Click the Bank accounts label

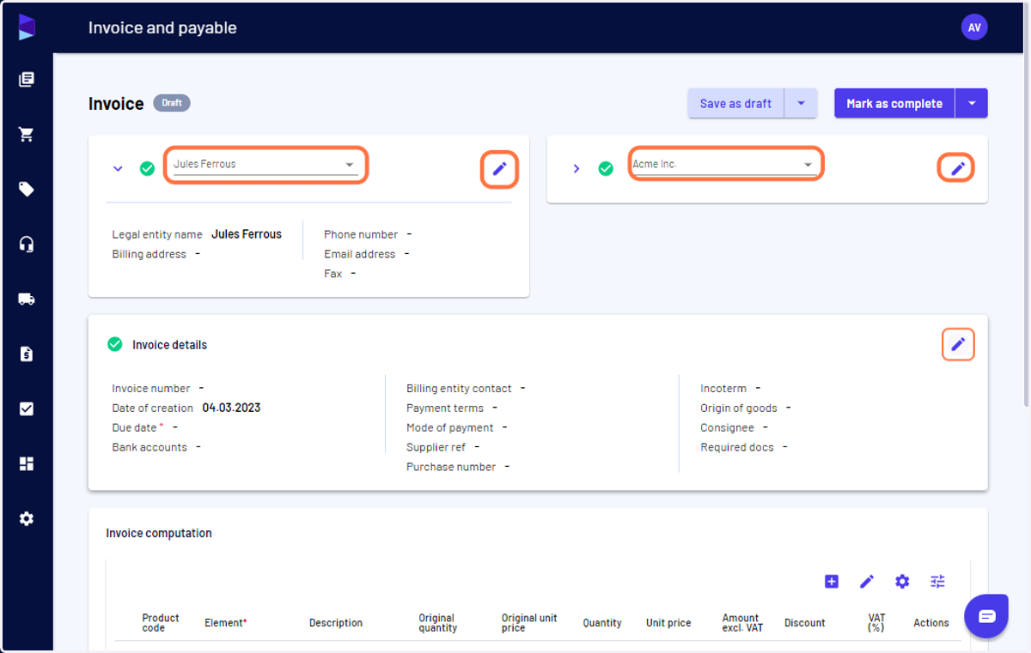(149, 447)
